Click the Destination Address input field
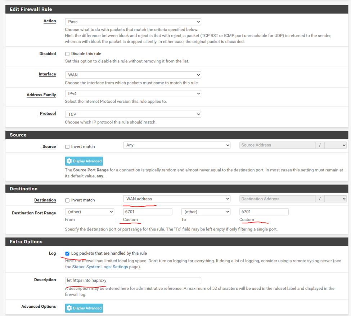Image resolution: width=351 pixels, height=316 pixels. (277, 199)
